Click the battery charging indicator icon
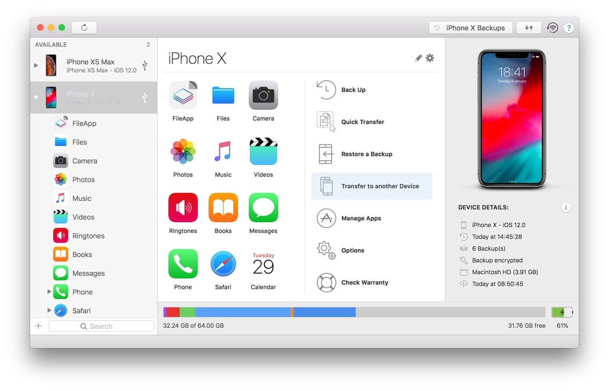This screenshot has width=609, height=391. point(562,312)
